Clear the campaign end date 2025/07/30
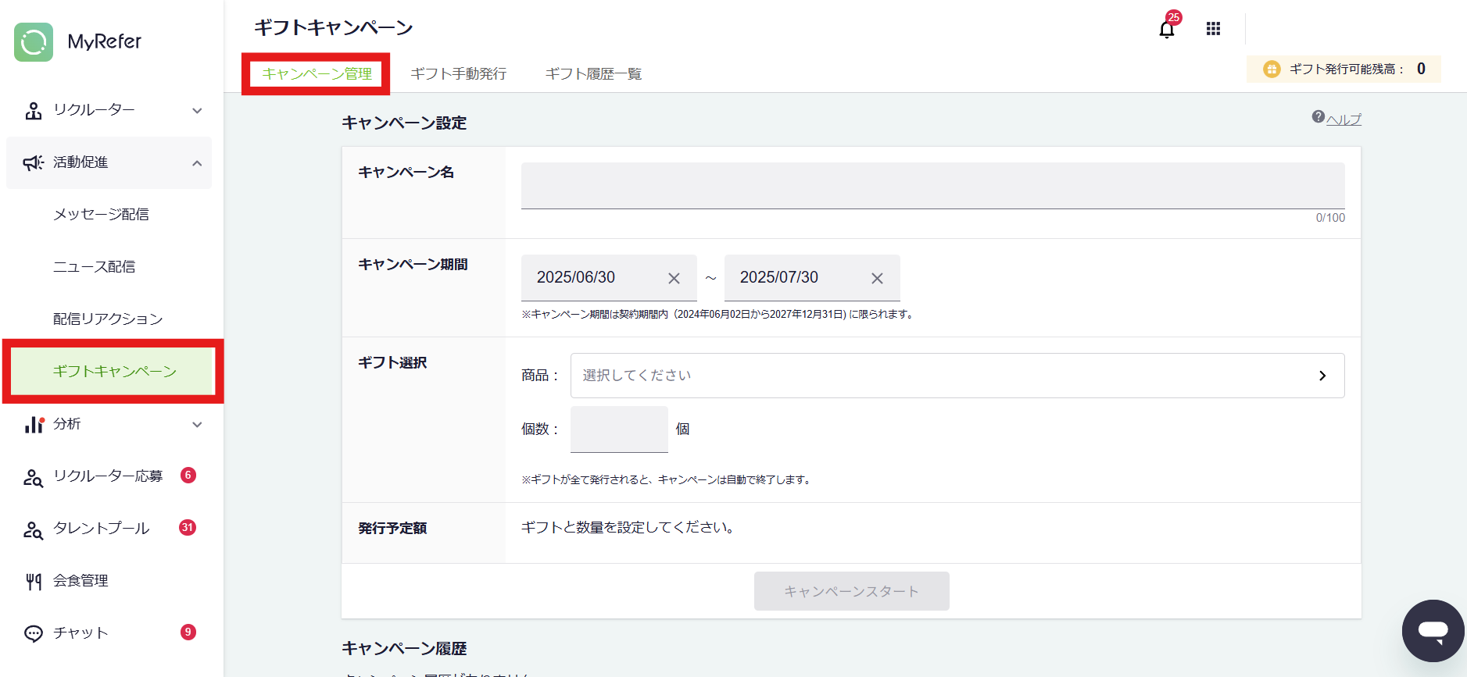The width and height of the screenshot is (1467, 677). (x=877, y=278)
